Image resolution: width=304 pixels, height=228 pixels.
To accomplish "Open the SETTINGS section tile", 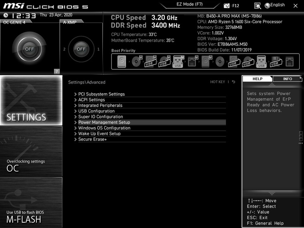I will pyautogui.click(x=31, y=100).
